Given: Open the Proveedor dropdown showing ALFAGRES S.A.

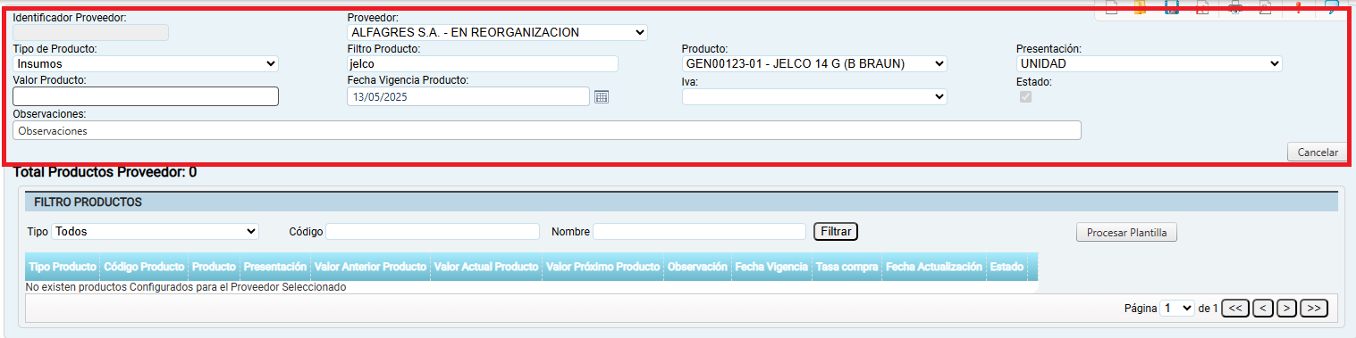Looking at the screenshot, I should pos(497,32).
